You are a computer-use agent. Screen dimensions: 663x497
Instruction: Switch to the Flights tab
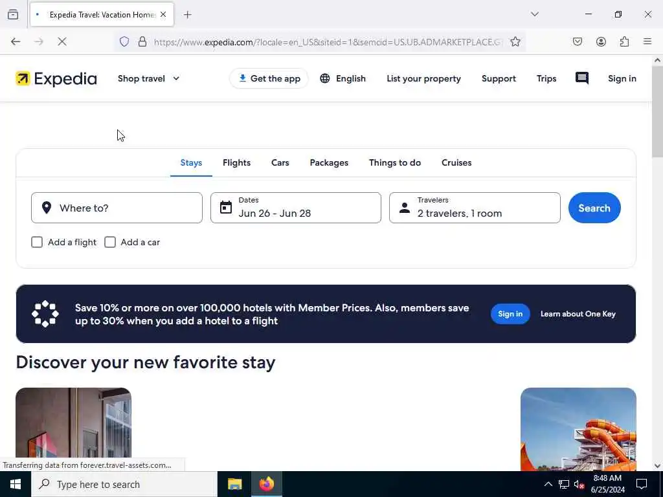pyautogui.click(x=237, y=162)
